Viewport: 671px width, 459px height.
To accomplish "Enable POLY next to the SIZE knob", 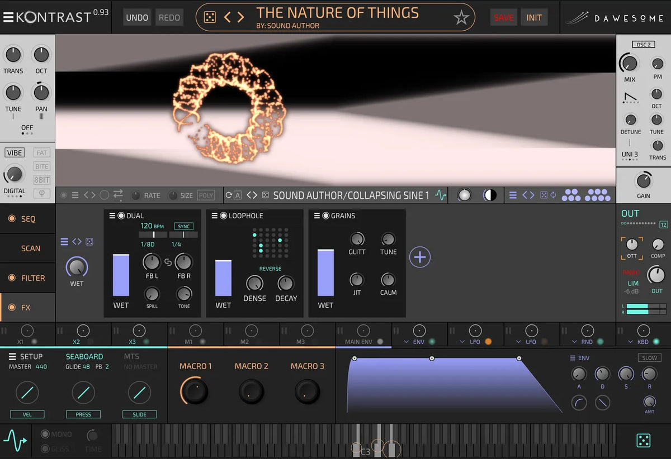I will [x=206, y=195].
